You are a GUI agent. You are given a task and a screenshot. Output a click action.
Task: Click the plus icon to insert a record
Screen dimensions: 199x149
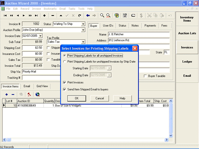tap(45, 15)
